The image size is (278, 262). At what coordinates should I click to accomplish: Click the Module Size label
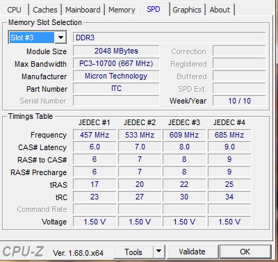(47, 51)
